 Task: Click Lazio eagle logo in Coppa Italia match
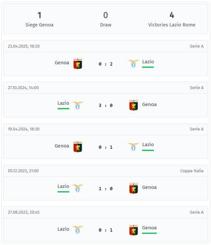[x=78, y=188]
